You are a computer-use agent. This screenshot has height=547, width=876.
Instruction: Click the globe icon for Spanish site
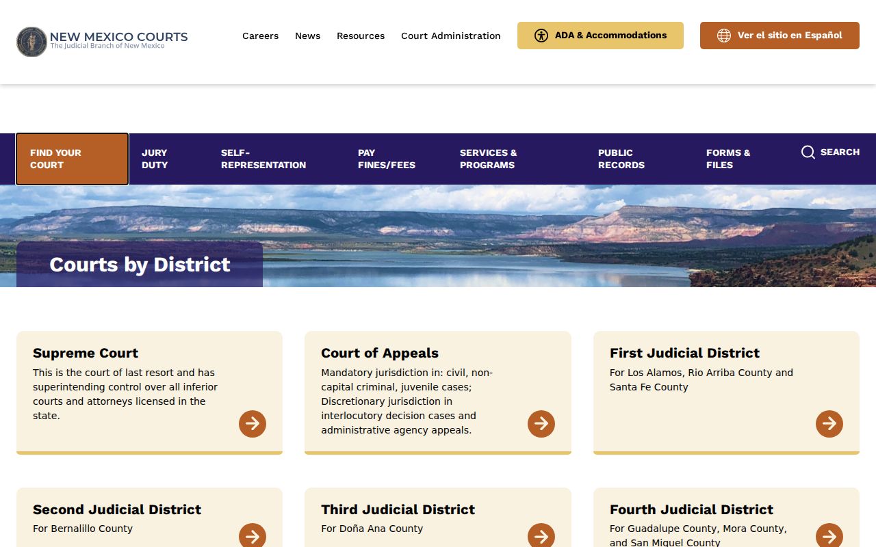click(724, 36)
